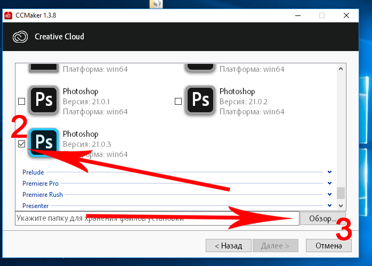Screen dimensions: 372x266
Task: Focus the installation folder path field
Action: coord(157,219)
